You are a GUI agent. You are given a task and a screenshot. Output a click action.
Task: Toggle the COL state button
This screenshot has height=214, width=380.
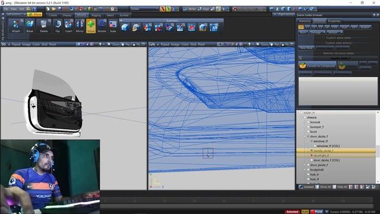335,27
